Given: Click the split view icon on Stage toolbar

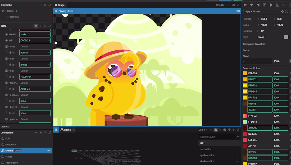Looking at the screenshot, I should point(234,5).
